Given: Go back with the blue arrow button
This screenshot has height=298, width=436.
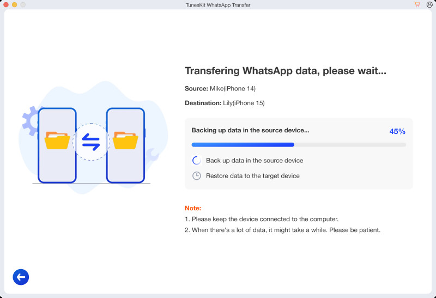Looking at the screenshot, I should point(21,277).
